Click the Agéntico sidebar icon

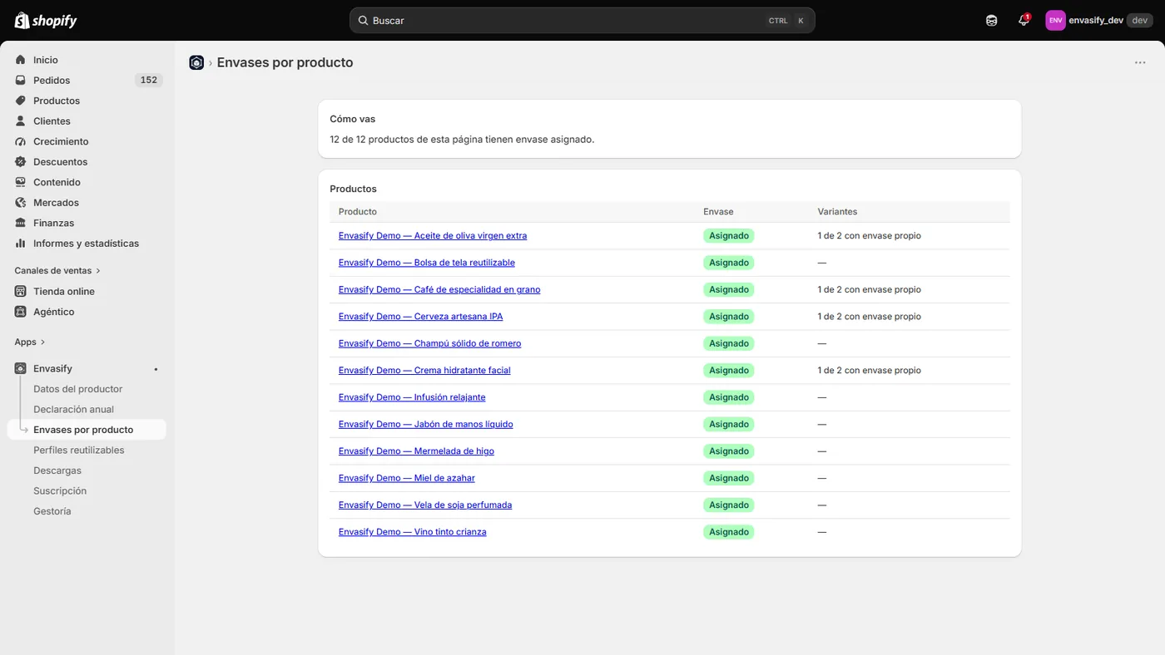21,312
